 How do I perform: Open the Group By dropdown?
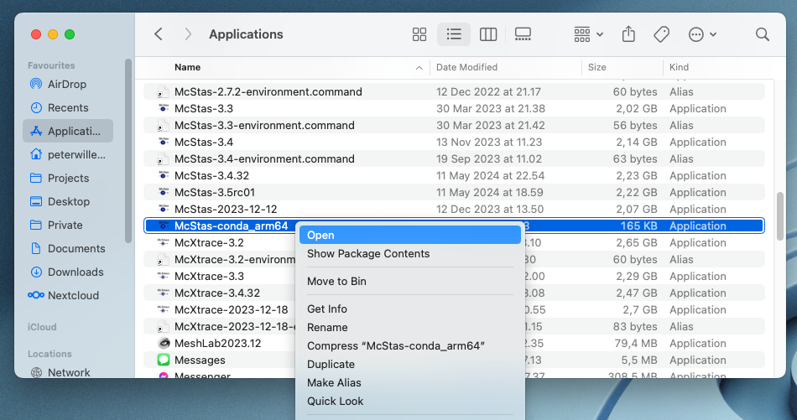point(588,34)
